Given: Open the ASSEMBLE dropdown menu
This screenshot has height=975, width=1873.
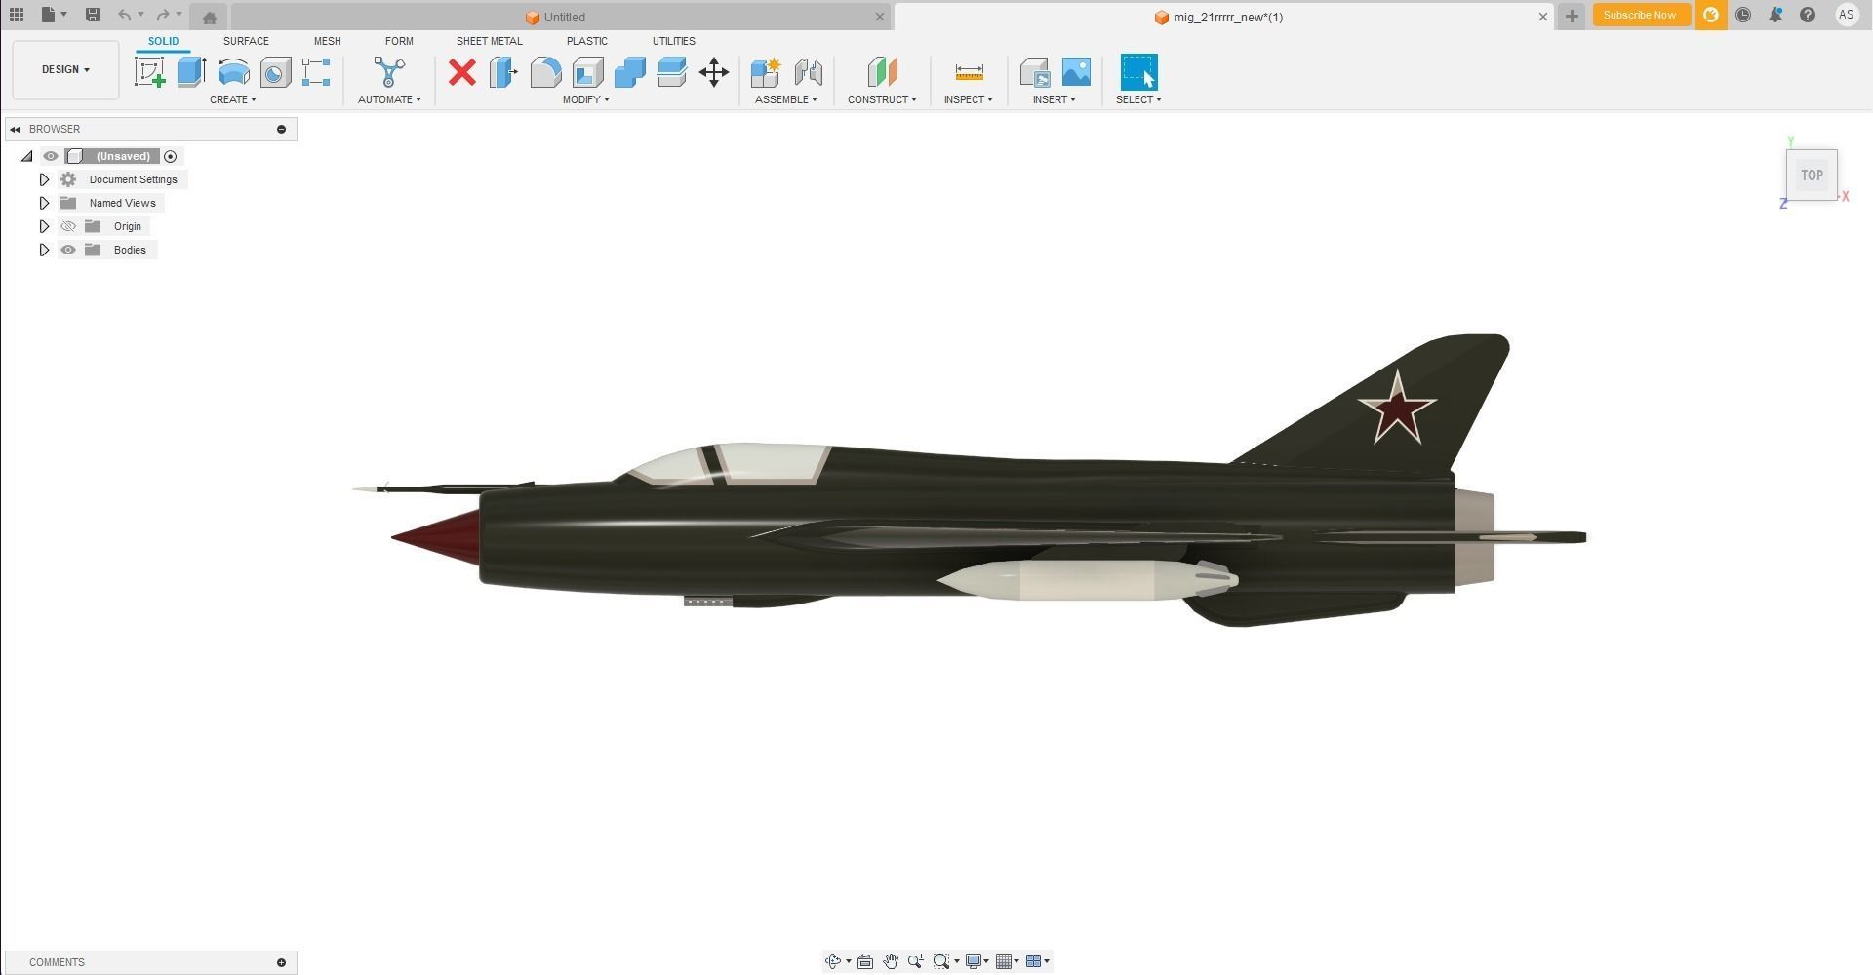Looking at the screenshot, I should tap(786, 99).
